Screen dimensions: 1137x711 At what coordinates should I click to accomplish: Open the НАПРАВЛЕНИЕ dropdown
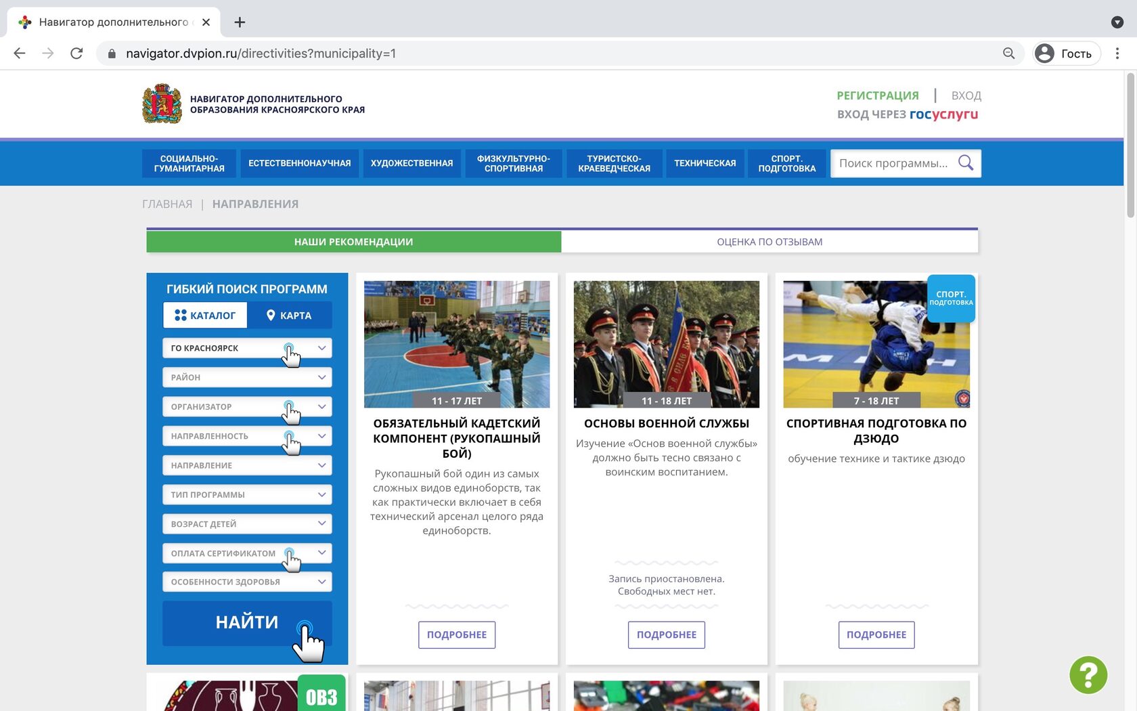pos(247,465)
